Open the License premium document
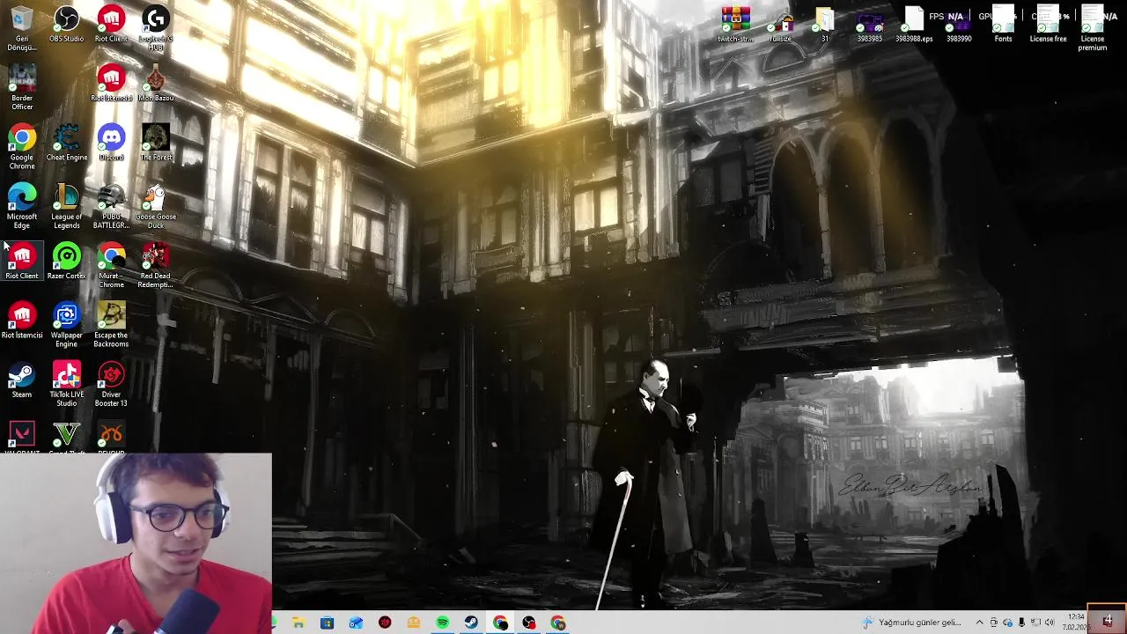 pos(1093,28)
